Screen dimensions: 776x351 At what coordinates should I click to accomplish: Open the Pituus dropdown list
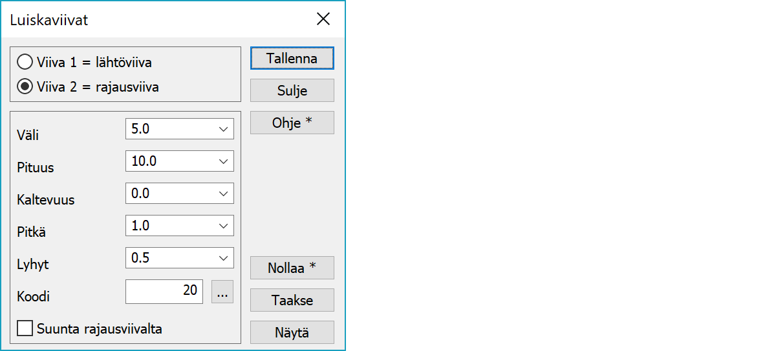224,161
